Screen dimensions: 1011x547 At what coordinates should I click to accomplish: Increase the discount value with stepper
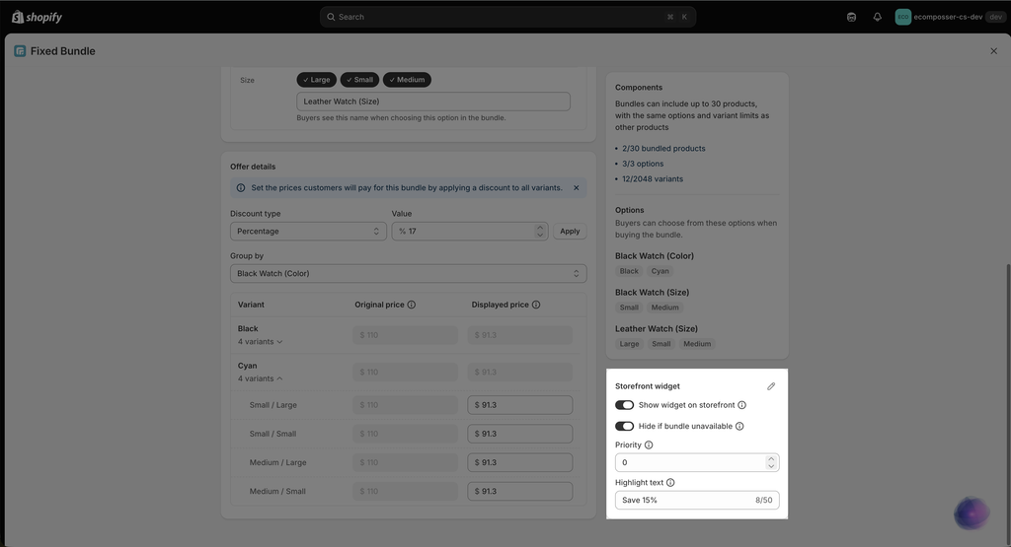click(540, 227)
